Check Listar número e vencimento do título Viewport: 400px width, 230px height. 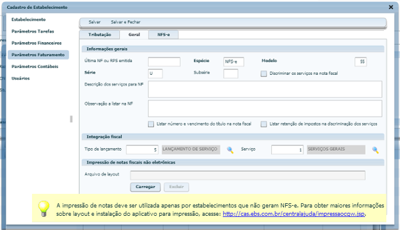pos(151,124)
